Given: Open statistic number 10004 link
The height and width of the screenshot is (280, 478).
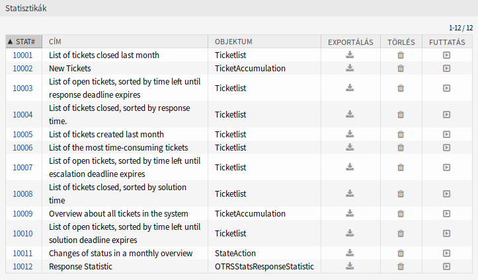Looking at the screenshot, I should 22,115.
